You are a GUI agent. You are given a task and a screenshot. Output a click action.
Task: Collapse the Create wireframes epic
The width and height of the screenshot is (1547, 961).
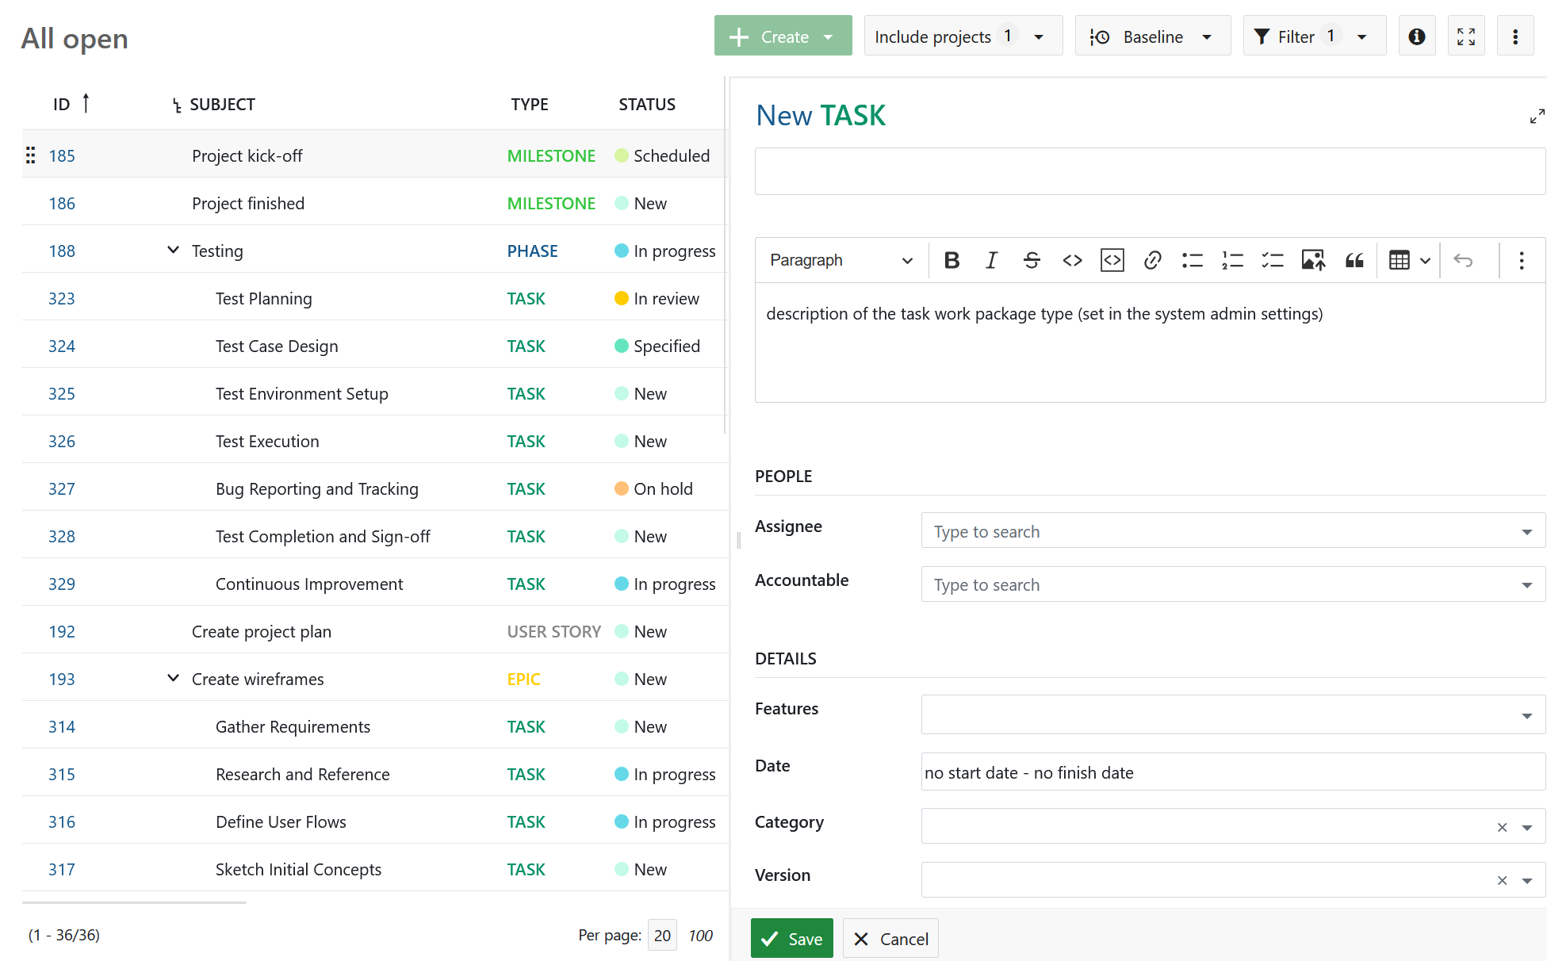coord(173,679)
